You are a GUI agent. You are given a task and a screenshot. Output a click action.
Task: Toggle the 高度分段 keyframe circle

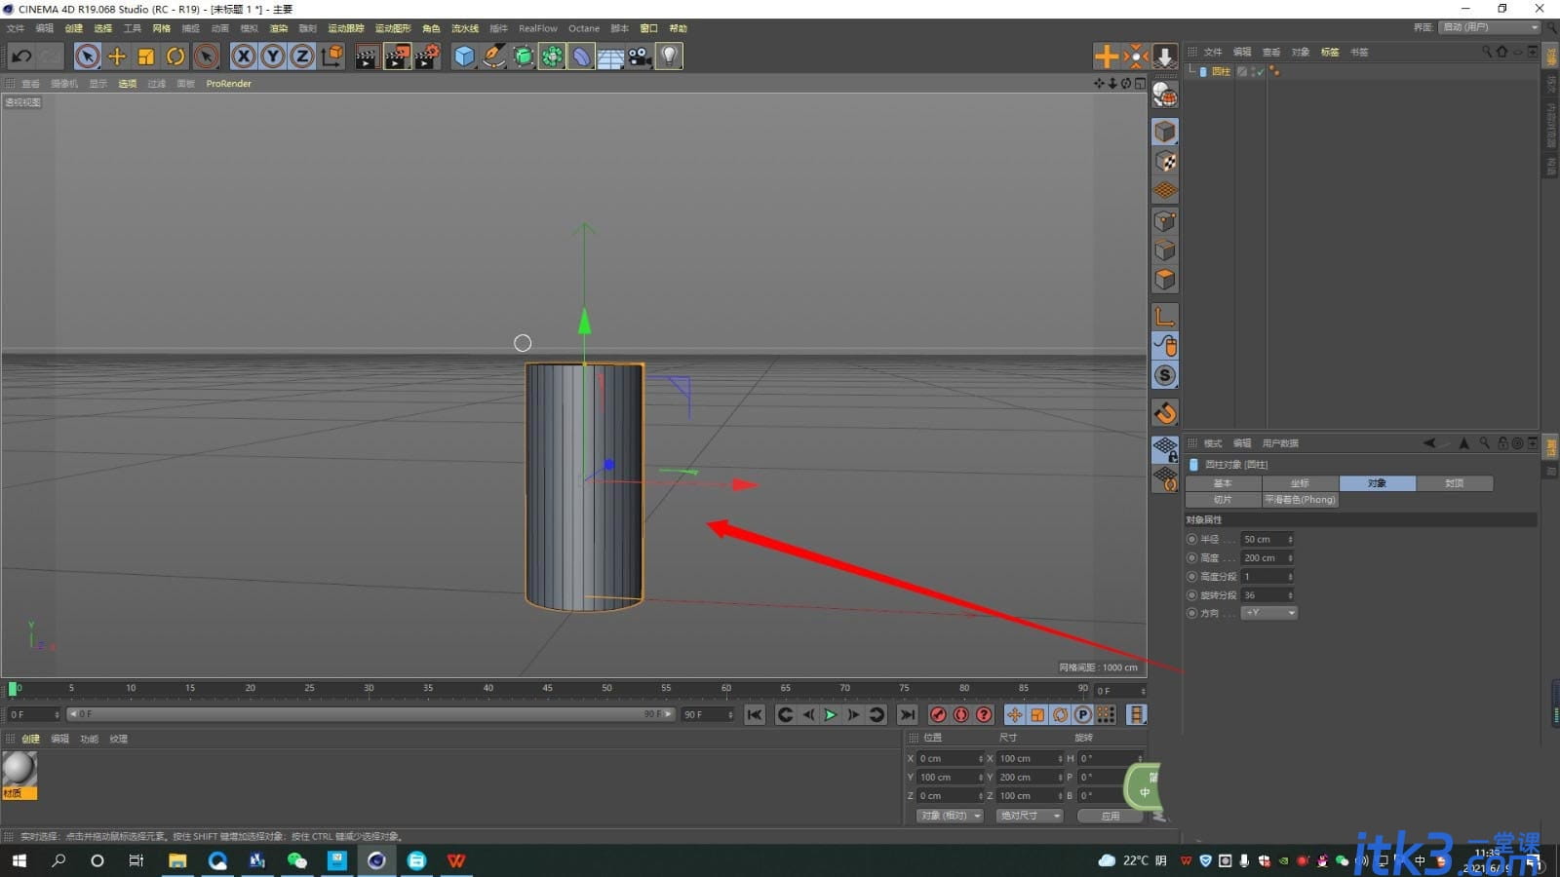[1191, 576]
